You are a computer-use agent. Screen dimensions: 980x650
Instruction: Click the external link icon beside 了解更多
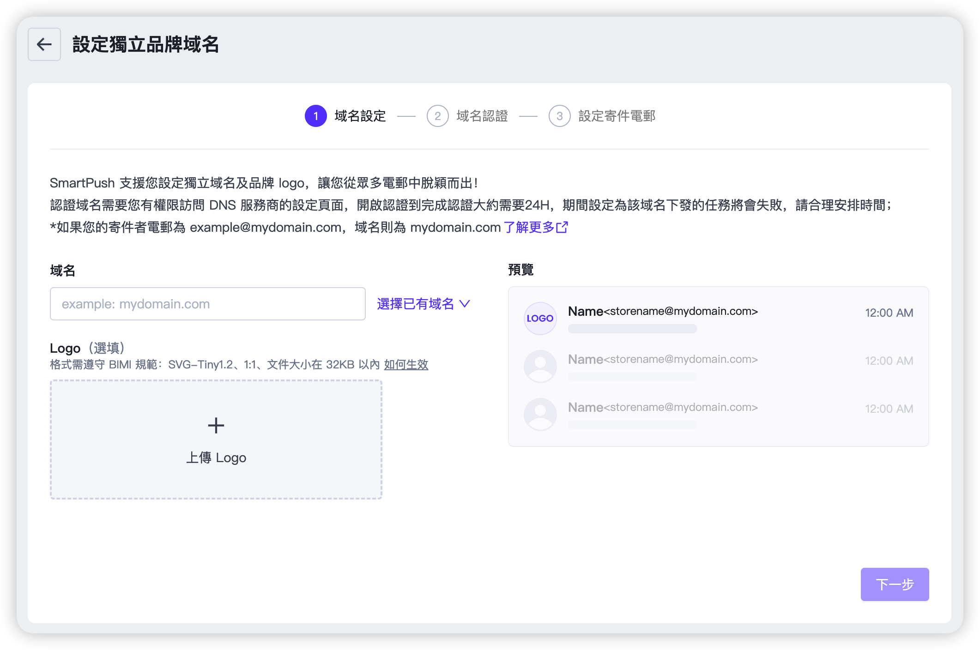point(563,227)
